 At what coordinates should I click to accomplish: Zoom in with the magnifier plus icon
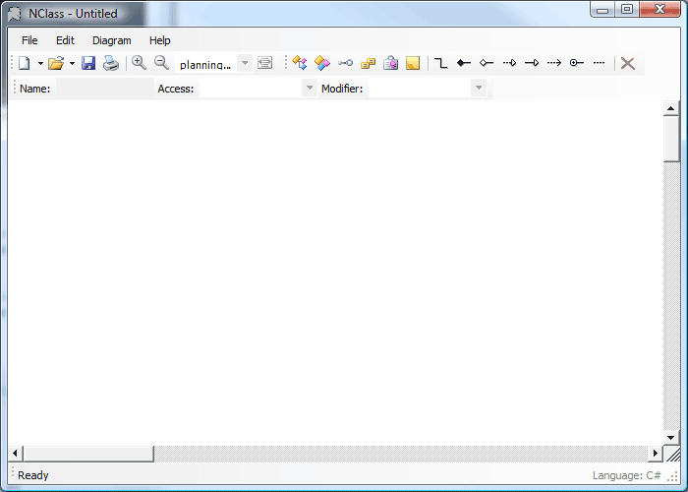coord(140,63)
